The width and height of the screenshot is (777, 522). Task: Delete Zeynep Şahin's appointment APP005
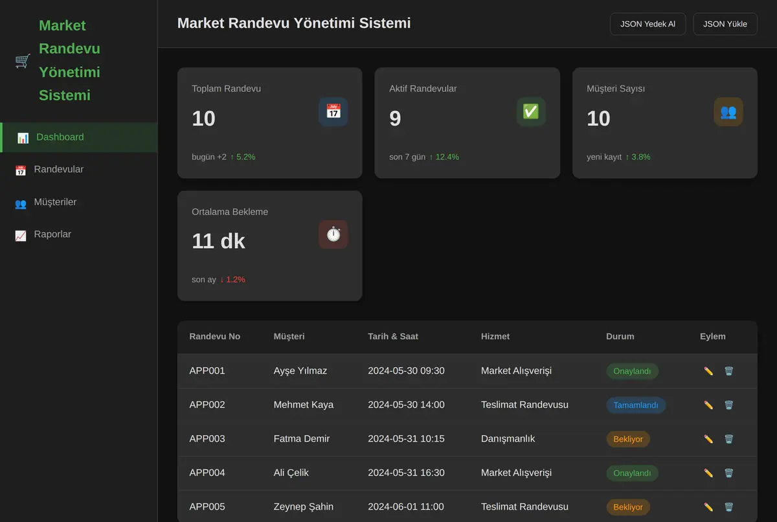(x=729, y=507)
